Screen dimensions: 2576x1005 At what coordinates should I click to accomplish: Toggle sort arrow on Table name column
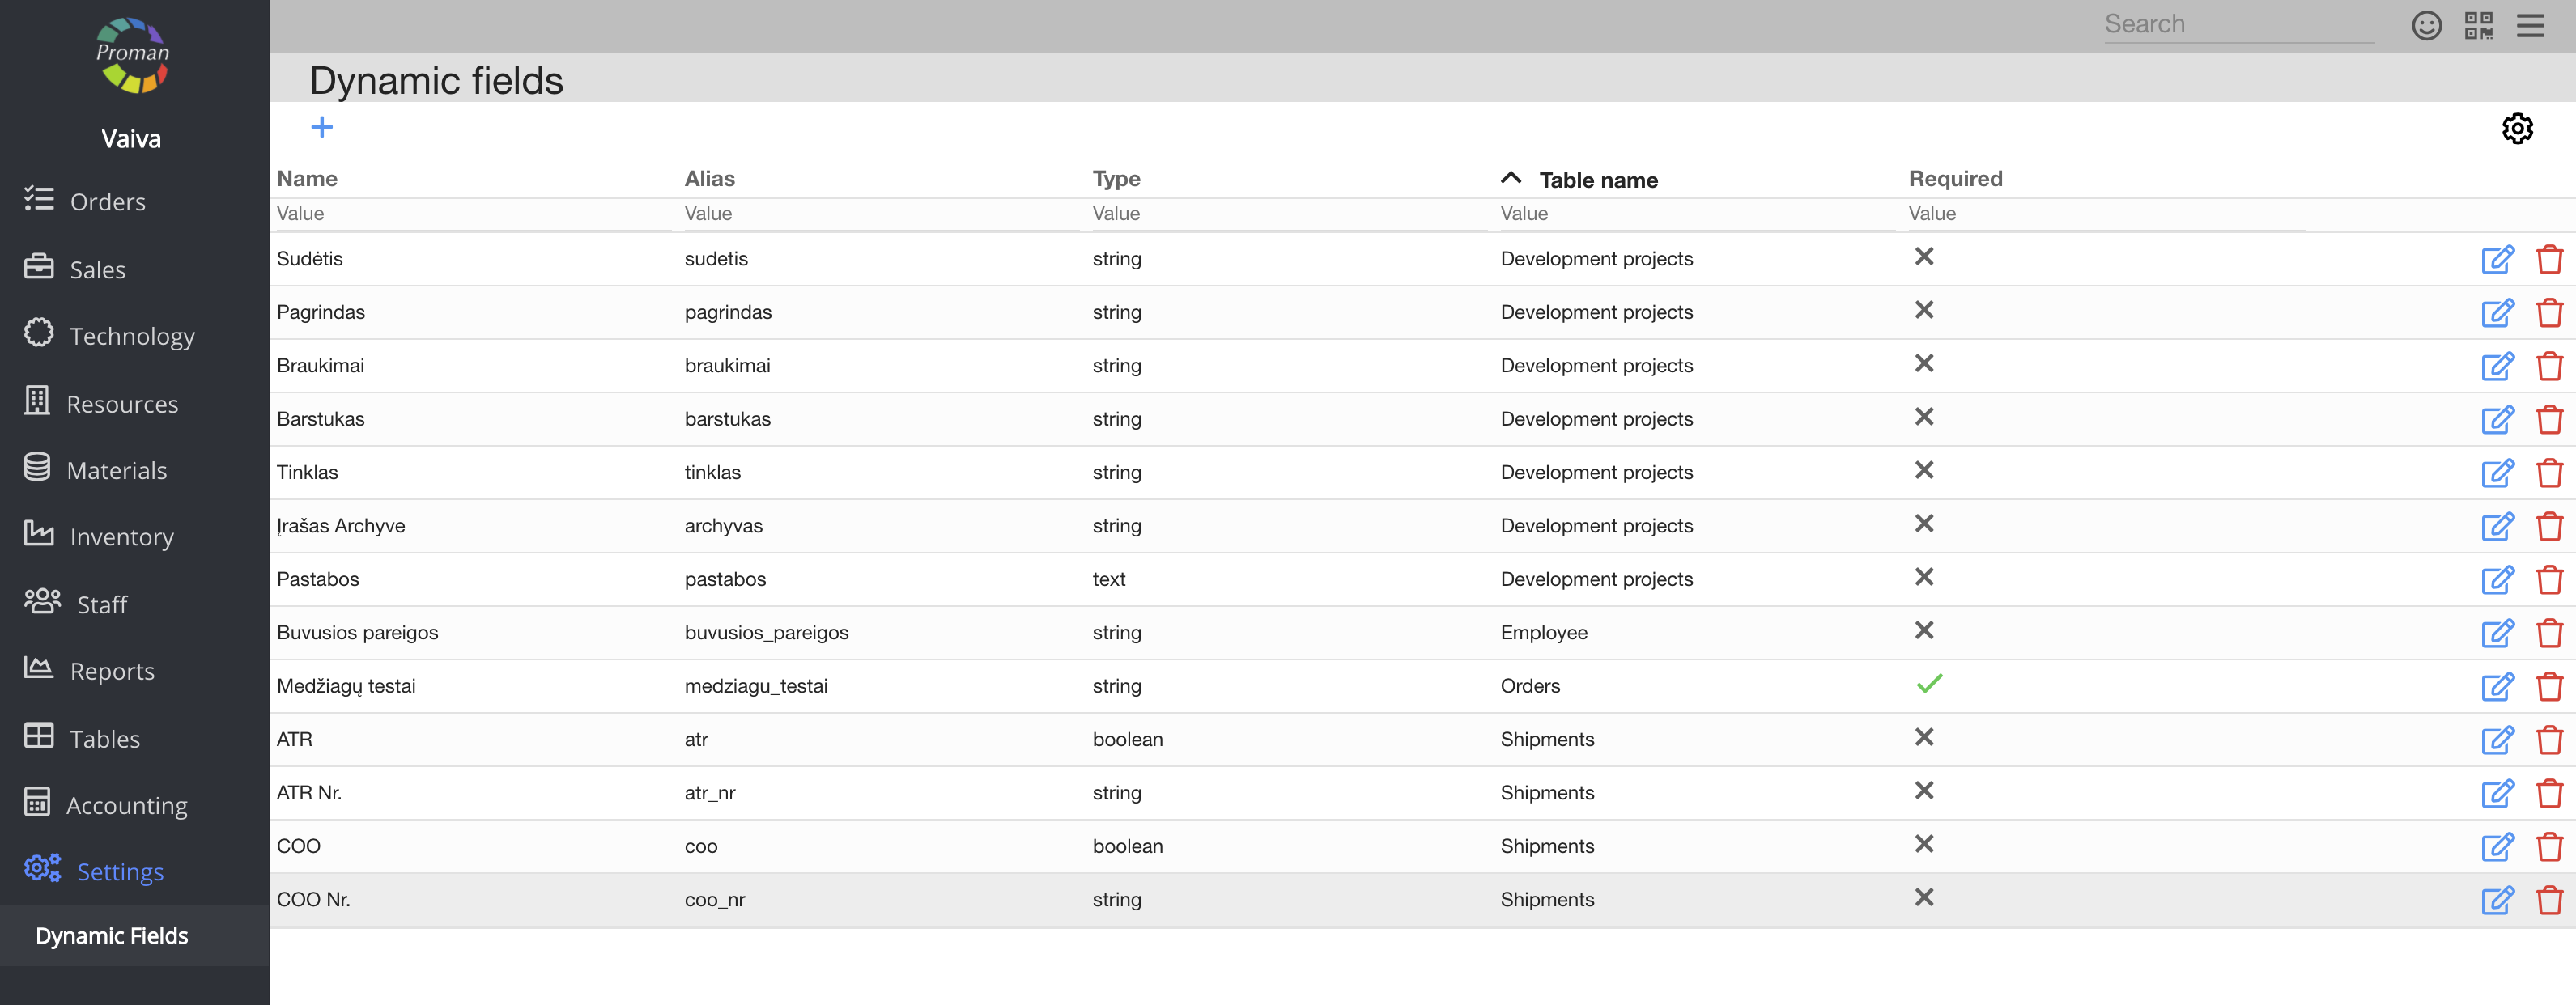(x=1510, y=178)
